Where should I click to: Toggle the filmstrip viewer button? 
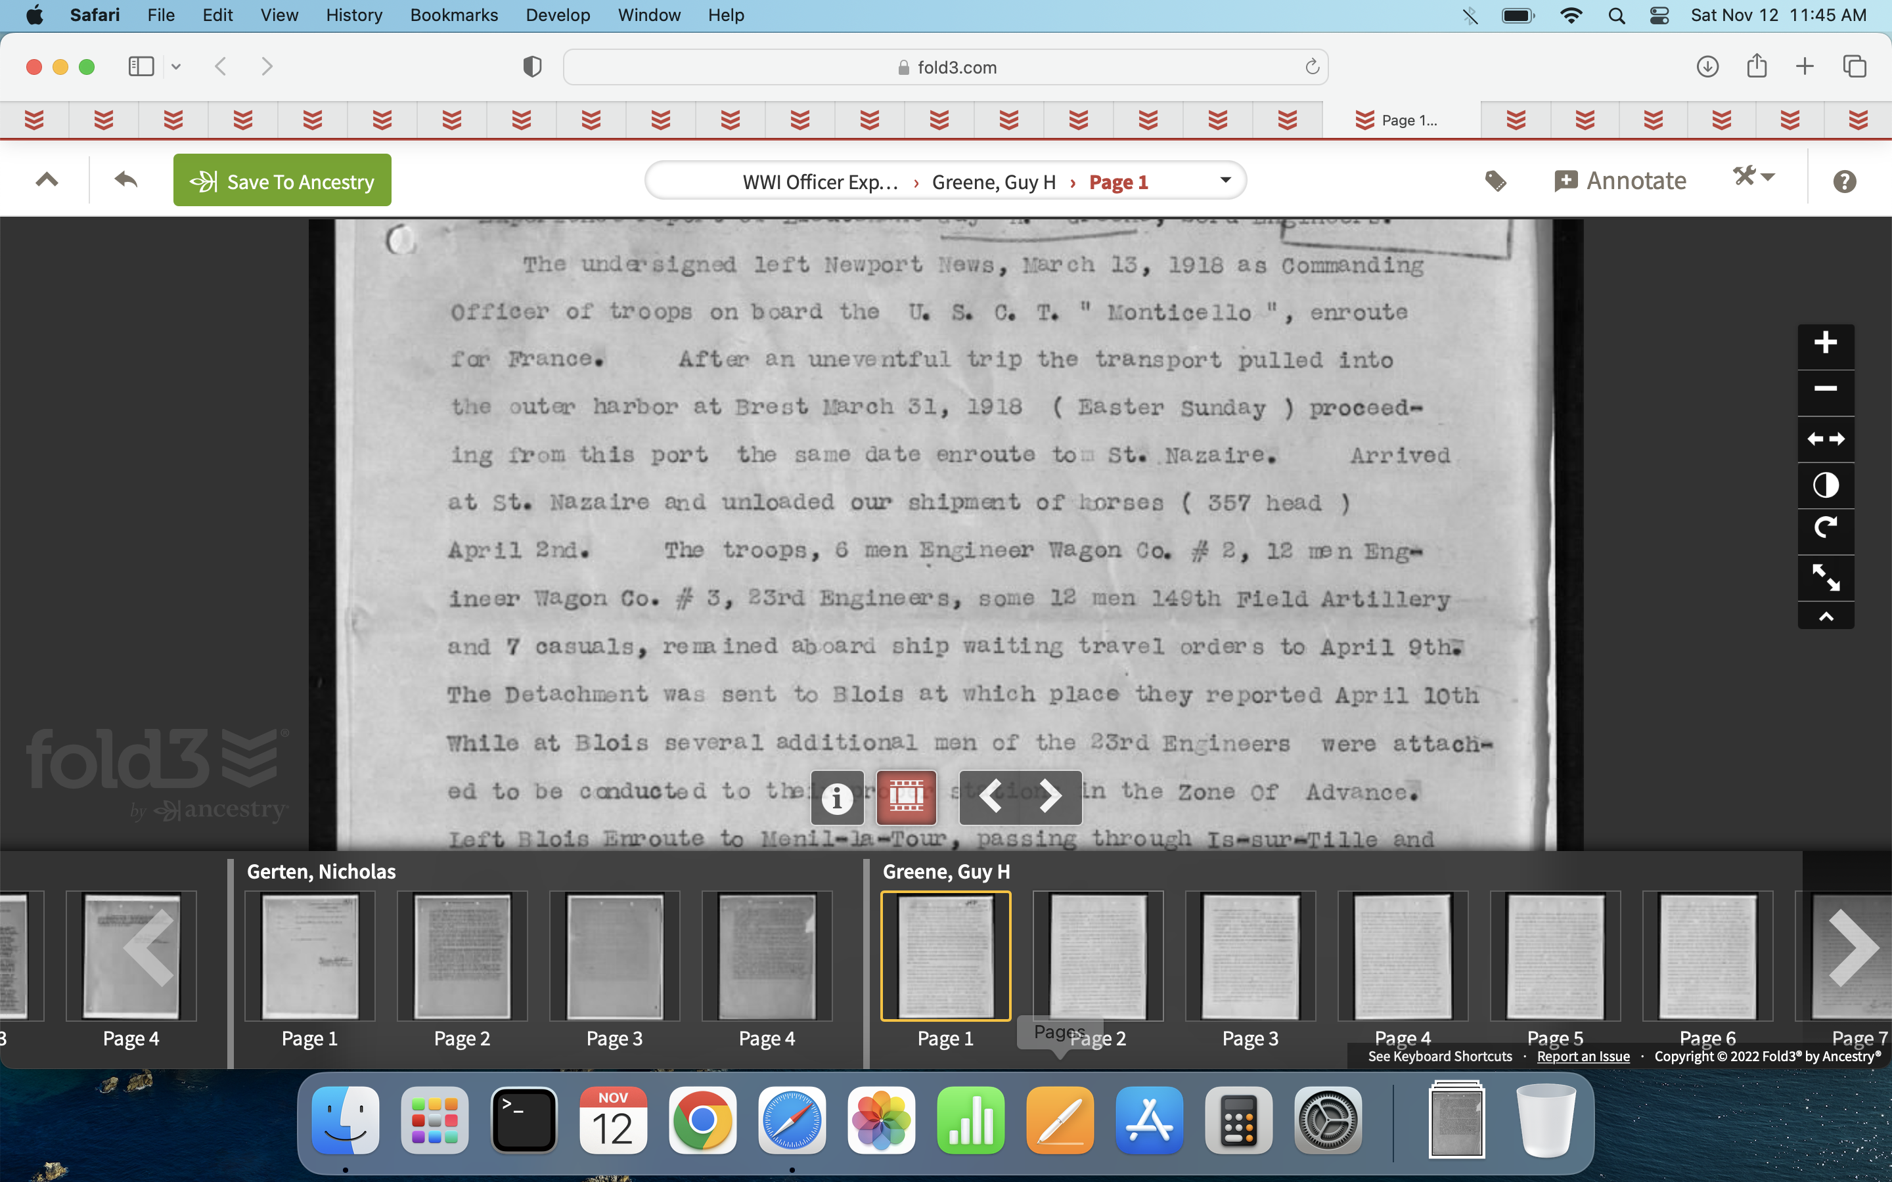[x=906, y=797]
